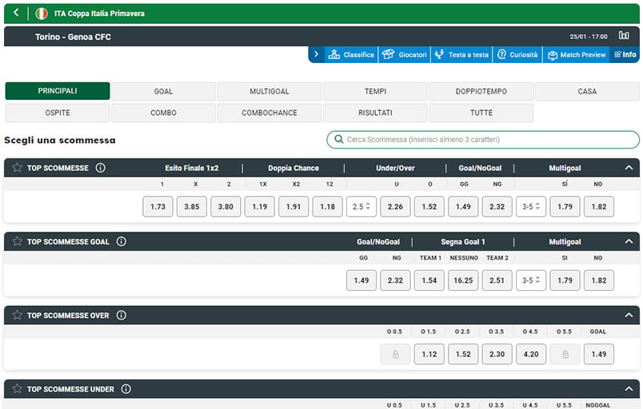The height and width of the screenshot is (409, 643).
Task: Select O 3.5 odds 2.30
Action: [497, 354]
